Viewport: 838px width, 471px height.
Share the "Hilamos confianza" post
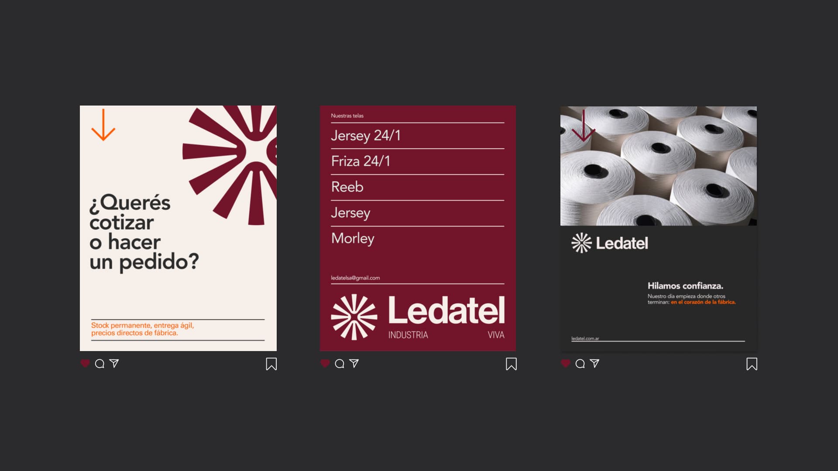pyautogui.click(x=595, y=363)
